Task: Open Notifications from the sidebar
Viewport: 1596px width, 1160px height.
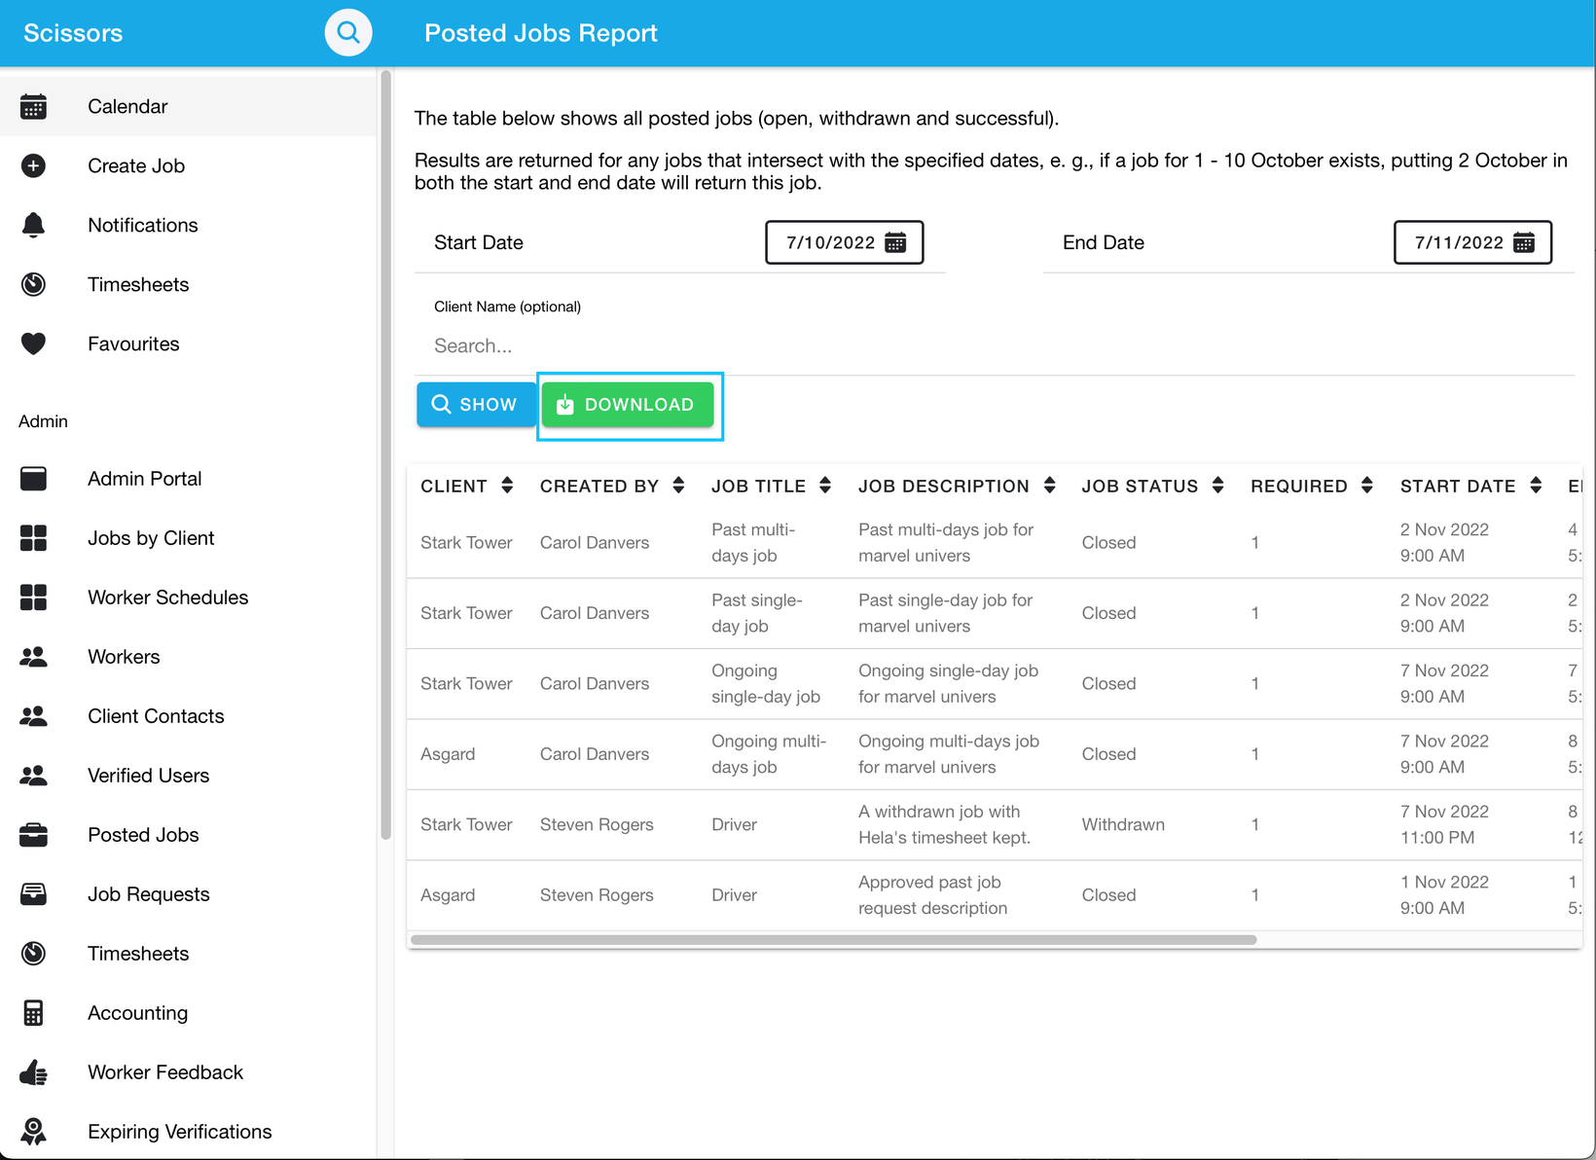Action: (x=188, y=226)
